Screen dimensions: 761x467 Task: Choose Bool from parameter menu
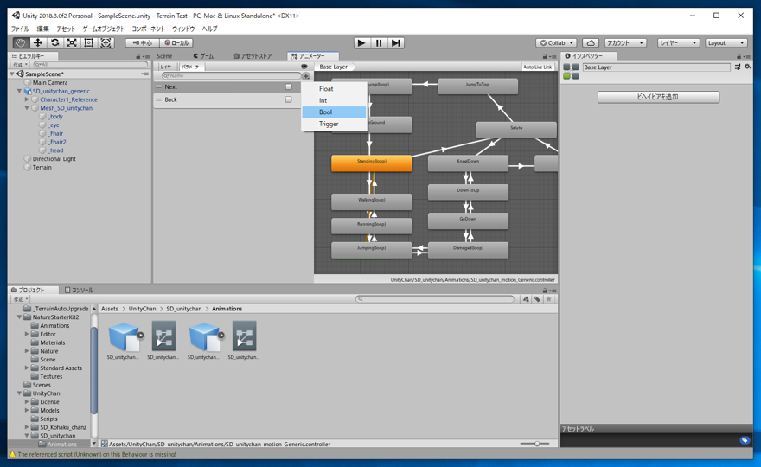334,112
